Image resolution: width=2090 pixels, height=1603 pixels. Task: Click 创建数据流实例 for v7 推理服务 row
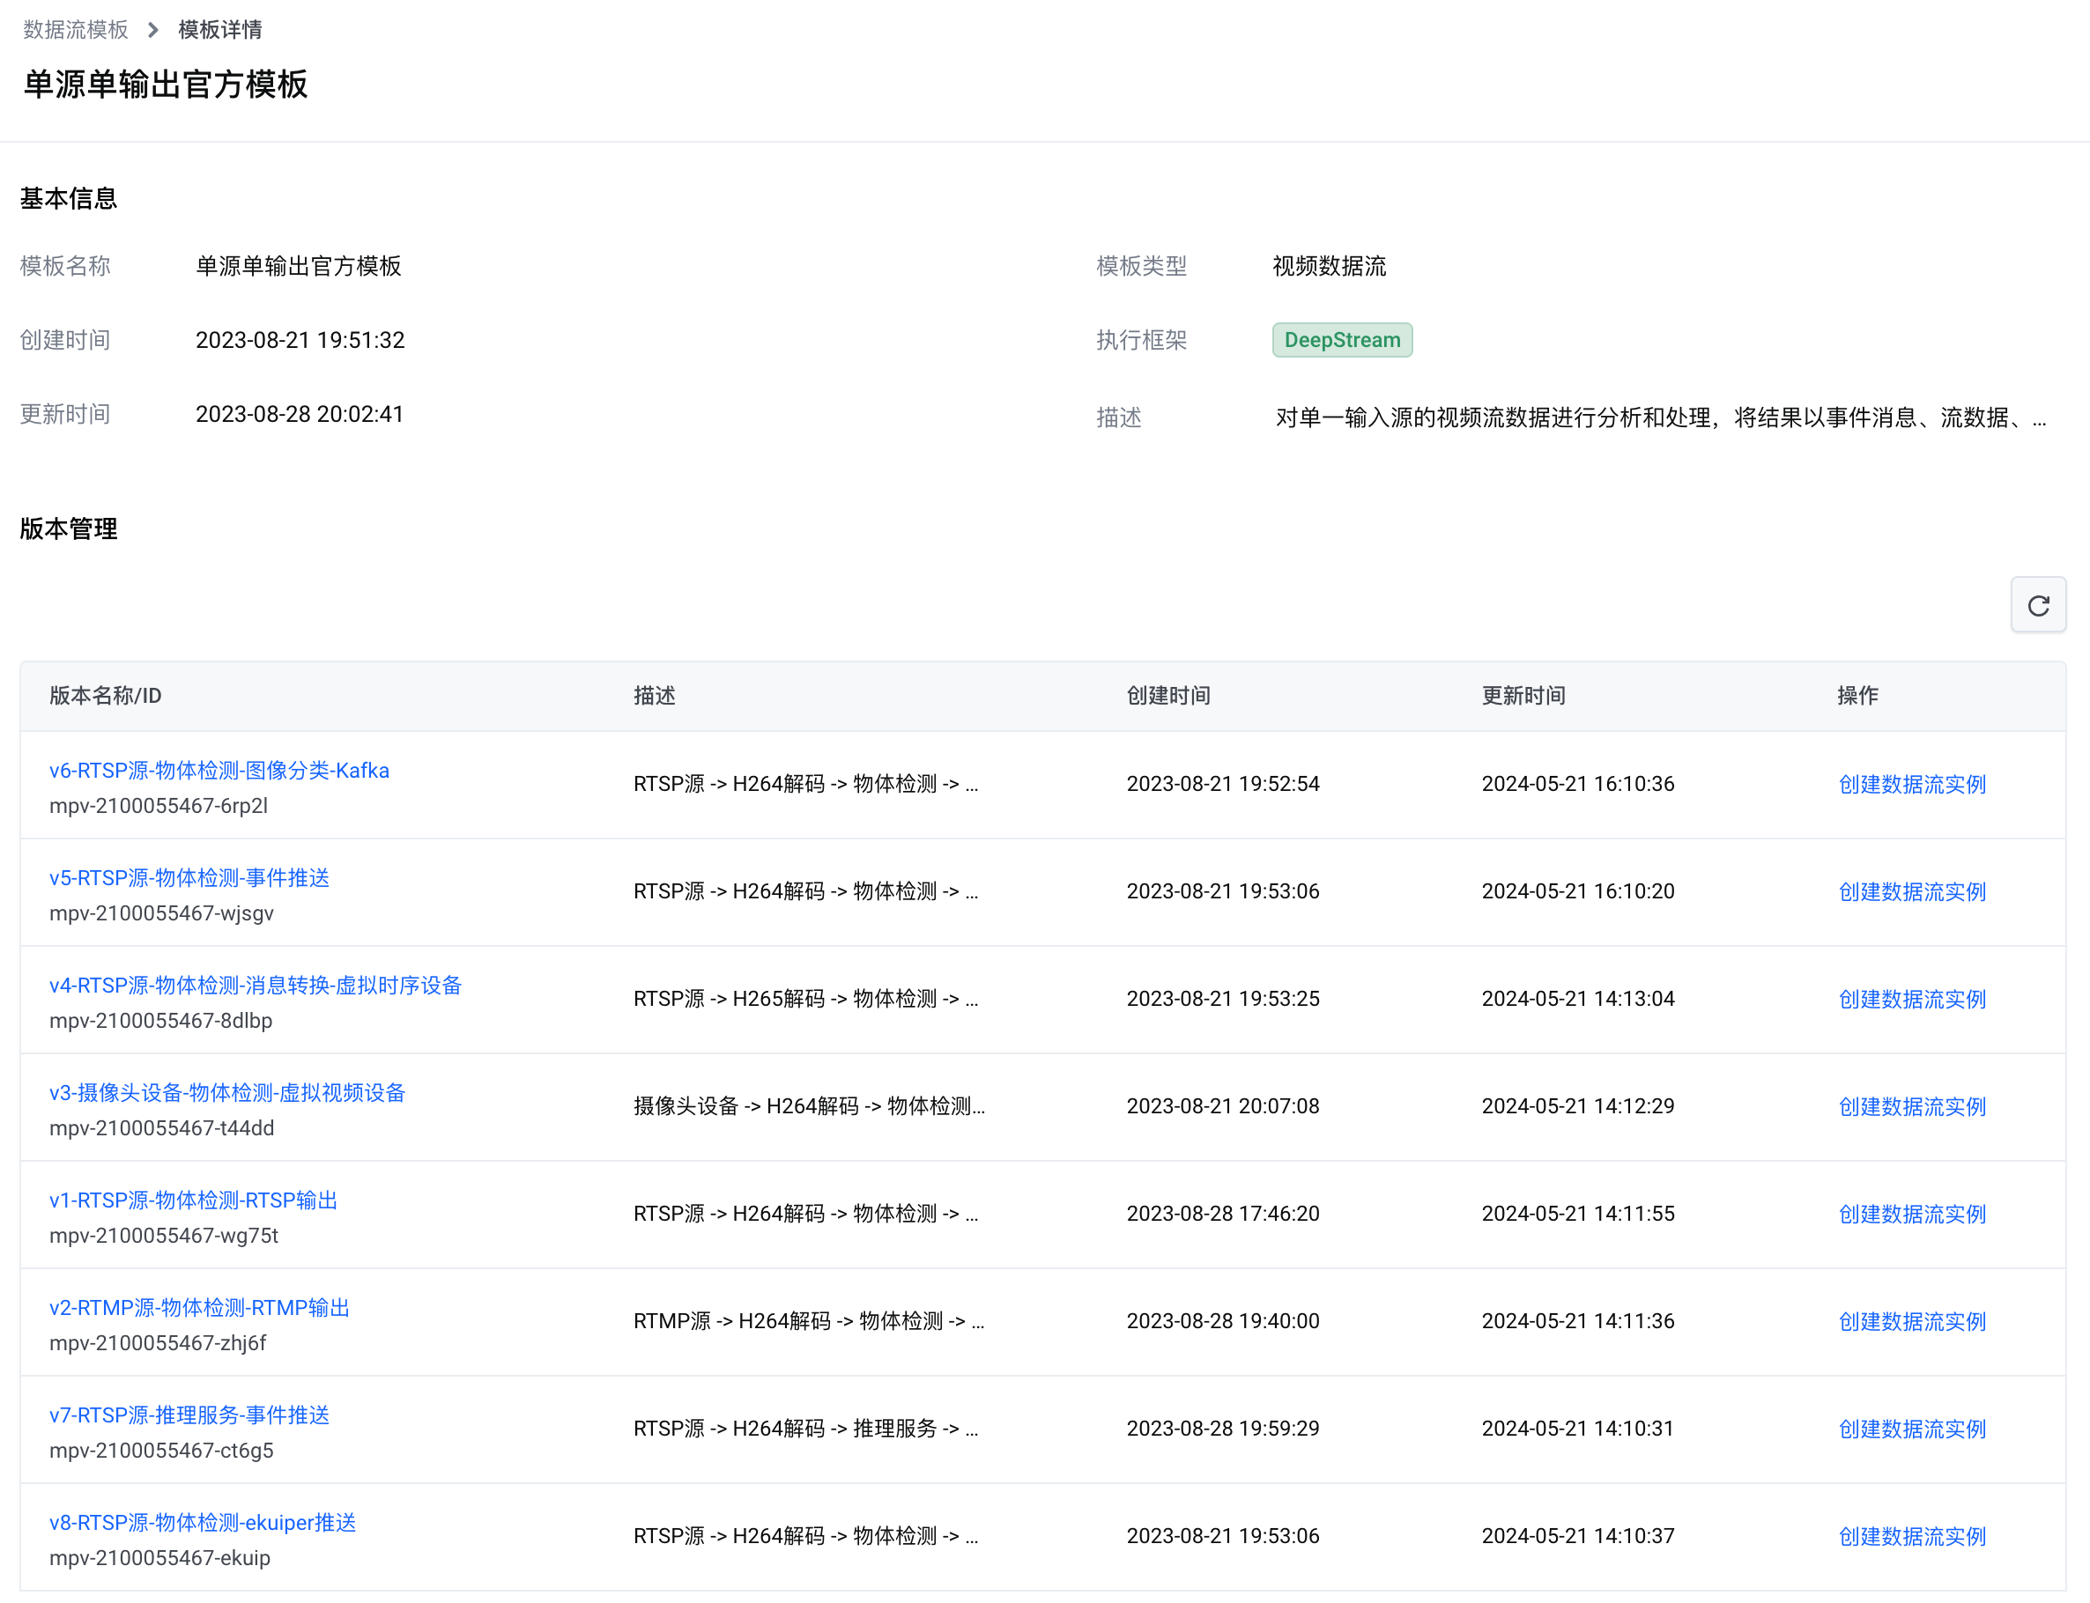1911,1429
